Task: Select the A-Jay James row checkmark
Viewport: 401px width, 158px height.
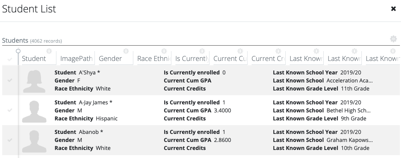Action: pos(10,110)
